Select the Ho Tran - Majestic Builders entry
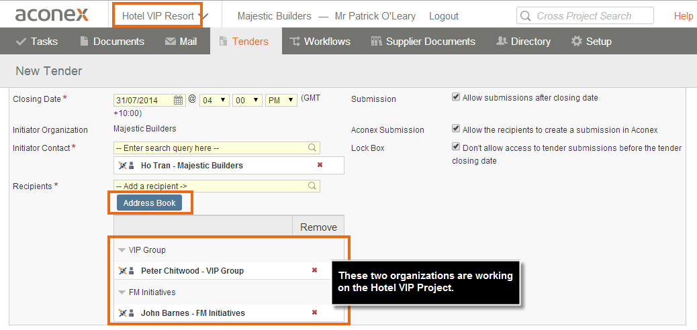The height and width of the screenshot is (330, 697). tap(192, 165)
